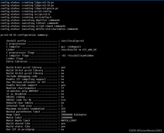Click 'executing depfiles commands' line
Screen dimensions: 164x133
30,20
